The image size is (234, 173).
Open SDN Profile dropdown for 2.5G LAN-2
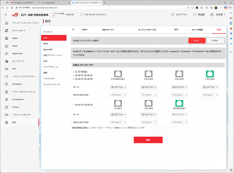149,95
